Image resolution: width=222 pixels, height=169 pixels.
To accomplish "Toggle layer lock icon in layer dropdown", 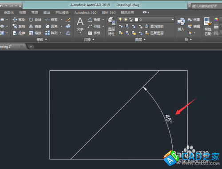I will tap(131, 20).
